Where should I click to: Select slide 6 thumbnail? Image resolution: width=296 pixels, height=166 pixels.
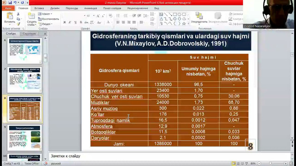(x=25, y=51)
